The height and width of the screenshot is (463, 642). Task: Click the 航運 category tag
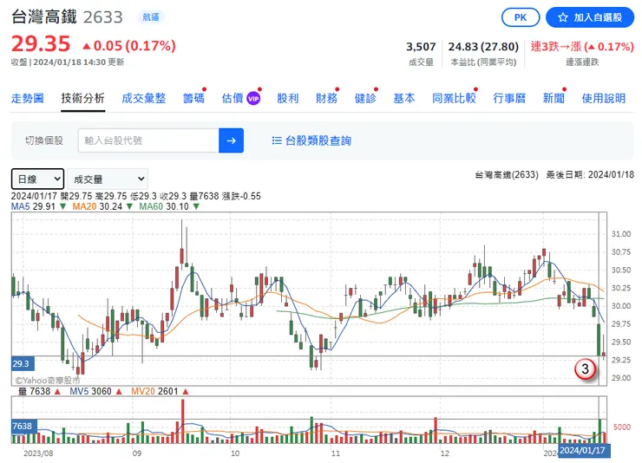tap(151, 17)
